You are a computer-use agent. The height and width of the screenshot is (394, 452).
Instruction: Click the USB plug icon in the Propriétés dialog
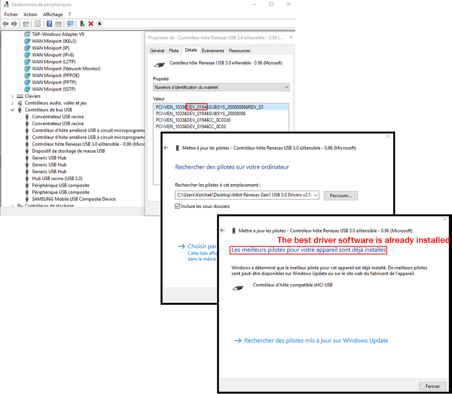pyautogui.click(x=159, y=65)
